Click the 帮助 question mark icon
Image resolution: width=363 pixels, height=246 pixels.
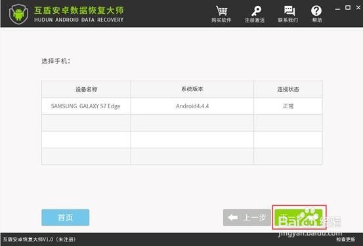click(316, 10)
